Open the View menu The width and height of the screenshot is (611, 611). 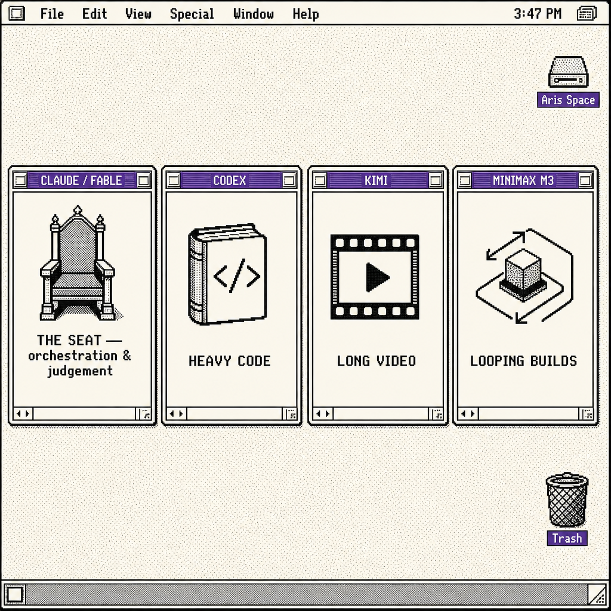(x=138, y=14)
